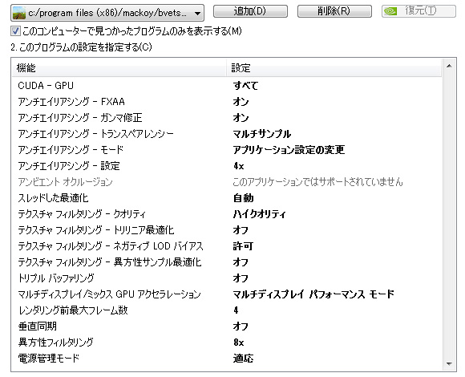Click the 機能 column header
This screenshot has width=465, height=377.
point(119,68)
